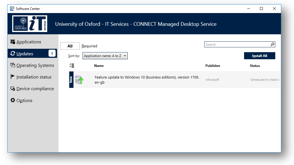Click the search magnifier icon

[272, 45]
